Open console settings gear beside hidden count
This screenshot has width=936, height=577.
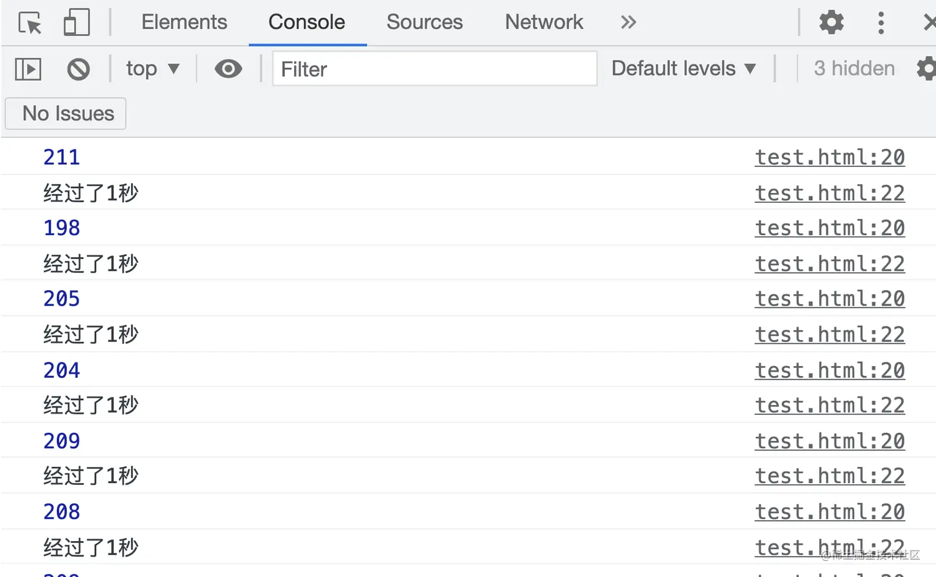[x=926, y=69]
